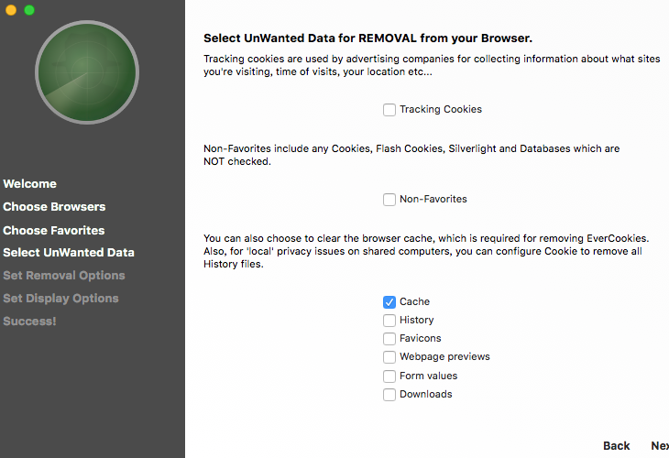
Task: Open the Choose Browsers step
Action: pos(54,207)
